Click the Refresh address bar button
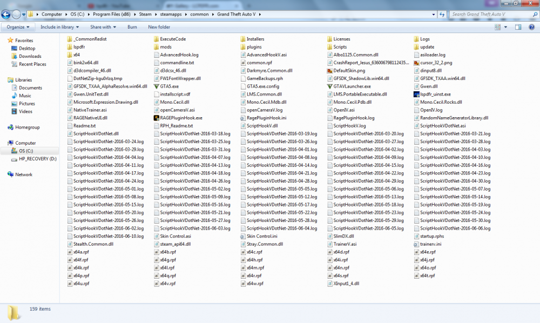 pyautogui.click(x=443, y=14)
